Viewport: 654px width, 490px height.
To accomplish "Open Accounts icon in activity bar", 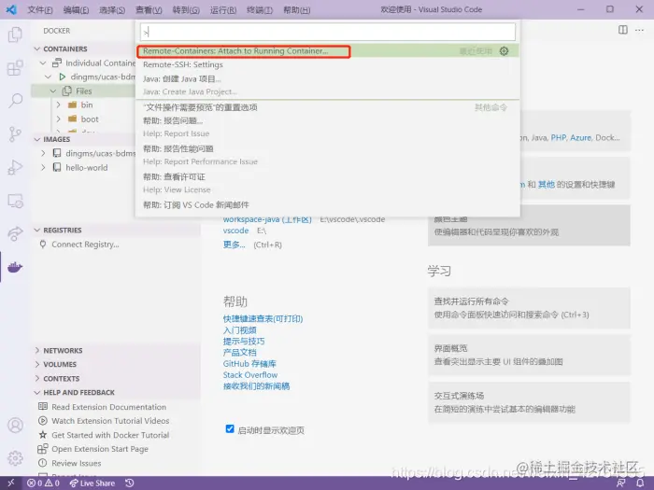I will pos(15,426).
